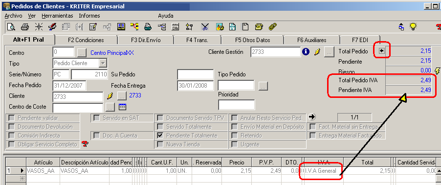Viewport: 441px width, 185px height.
Task: Toggle the Pendiente Totalmente checkbox
Action: [x=160, y=136]
